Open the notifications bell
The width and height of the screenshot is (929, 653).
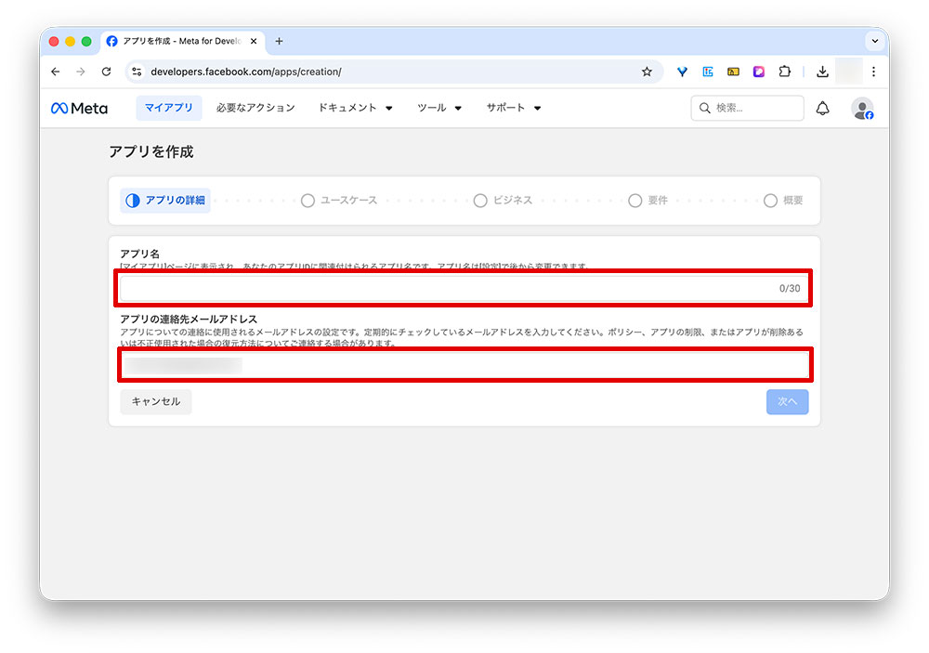coord(823,108)
